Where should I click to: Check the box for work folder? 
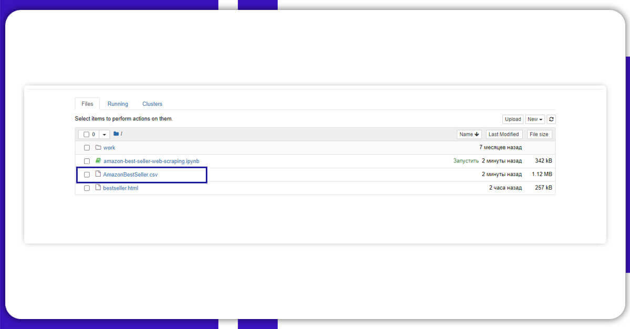87,148
